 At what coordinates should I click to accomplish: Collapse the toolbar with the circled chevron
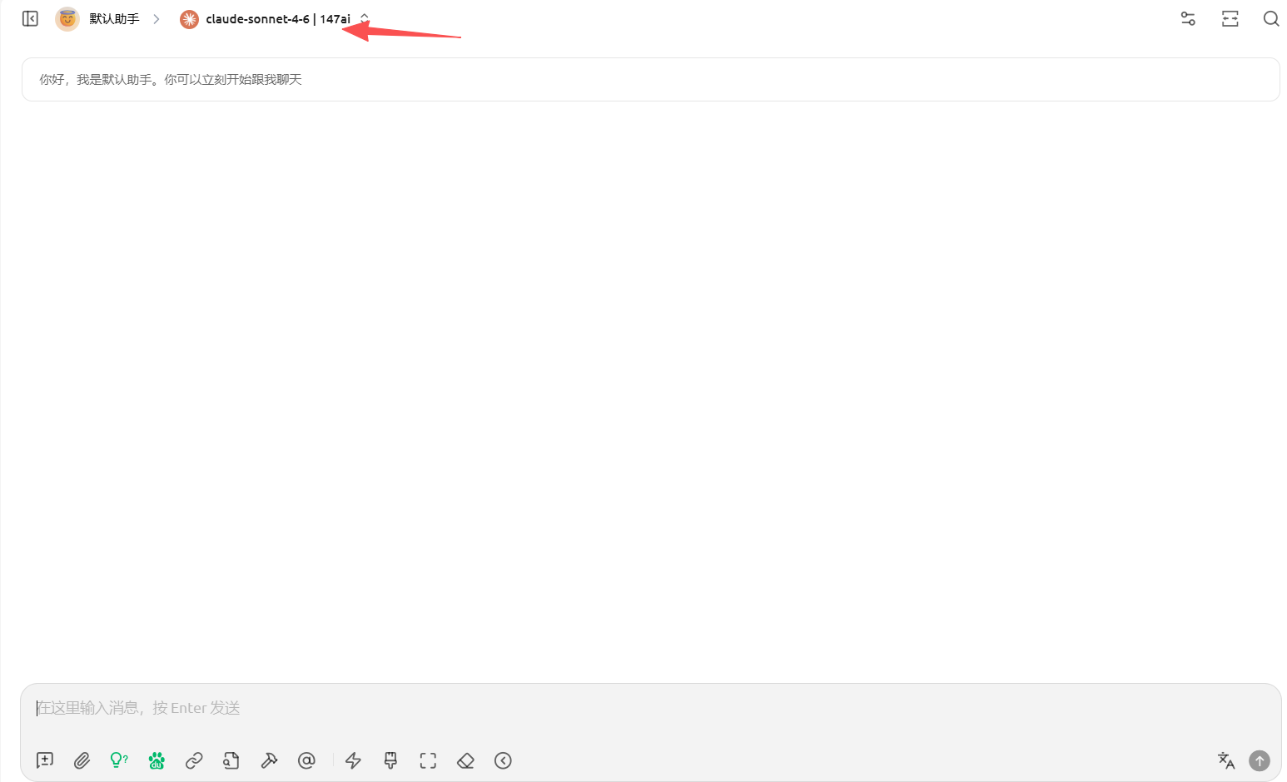503,760
